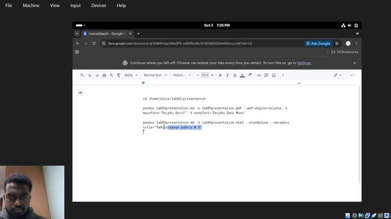The image size is (391, 219).
Task: Collapse the Docs menus with the chevron
Action: coord(351,75)
